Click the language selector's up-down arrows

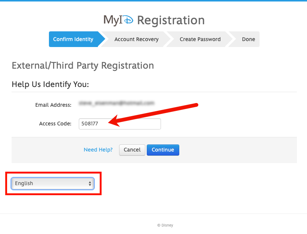[90, 183]
